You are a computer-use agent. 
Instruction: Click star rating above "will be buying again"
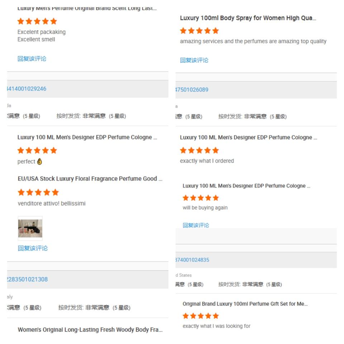coord(201,198)
